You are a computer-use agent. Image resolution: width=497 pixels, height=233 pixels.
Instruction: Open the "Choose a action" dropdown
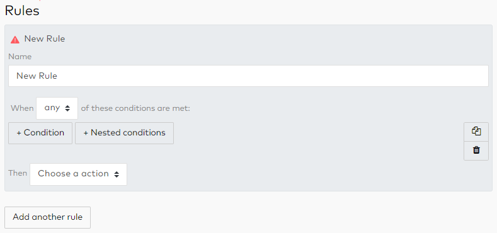click(78, 174)
